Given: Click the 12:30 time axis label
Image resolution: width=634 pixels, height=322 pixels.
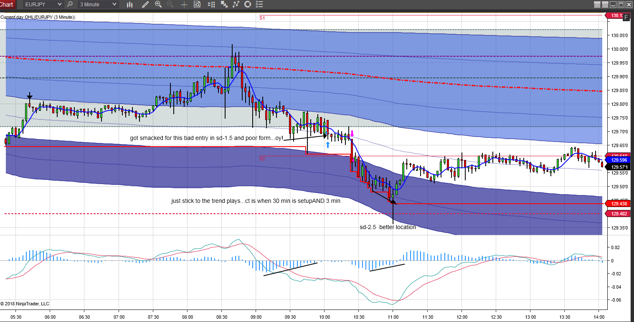Looking at the screenshot, I should [x=495, y=317].
